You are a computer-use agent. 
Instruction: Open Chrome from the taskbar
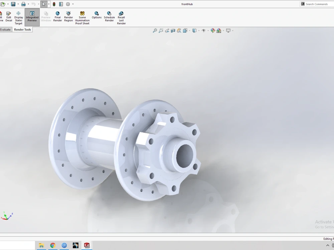(x=53, y=245)
